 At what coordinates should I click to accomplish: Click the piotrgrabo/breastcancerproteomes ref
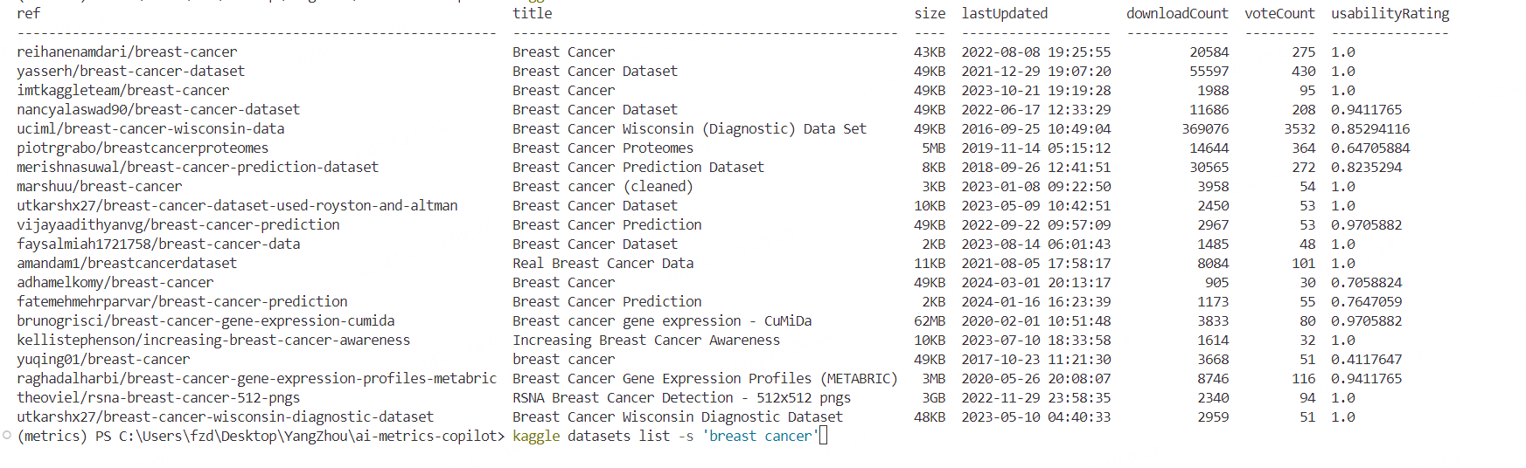pos(143,148)
